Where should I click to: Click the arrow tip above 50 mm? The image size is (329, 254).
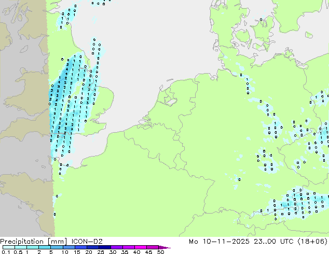coord(164,247)
